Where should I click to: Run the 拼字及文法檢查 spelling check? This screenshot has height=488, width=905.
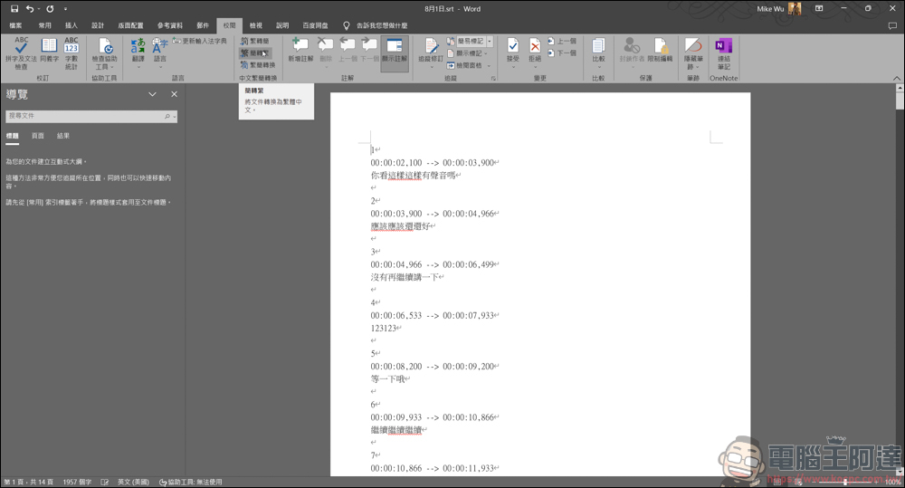(21, 53)
